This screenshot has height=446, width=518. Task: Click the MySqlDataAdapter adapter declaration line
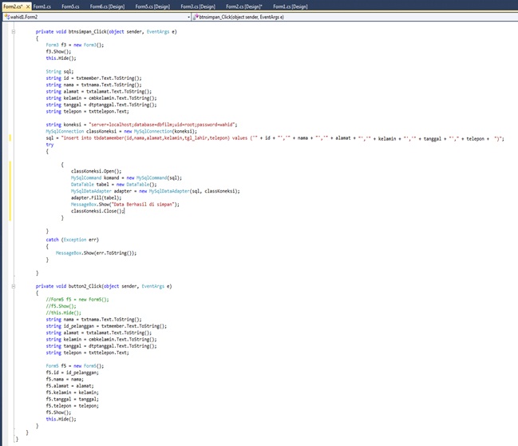click(x=156, y=191)
